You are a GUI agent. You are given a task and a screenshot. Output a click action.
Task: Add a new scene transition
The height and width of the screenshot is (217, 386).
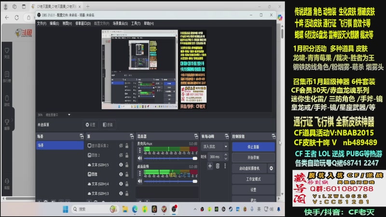210,166
